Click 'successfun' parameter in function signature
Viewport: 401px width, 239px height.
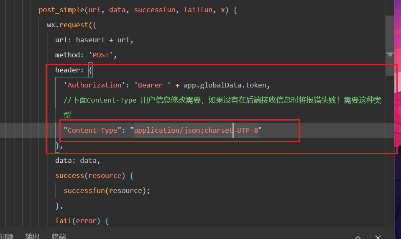(x=154, y=10)
